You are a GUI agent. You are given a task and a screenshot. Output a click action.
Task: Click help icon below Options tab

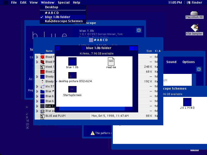point(199,69)
